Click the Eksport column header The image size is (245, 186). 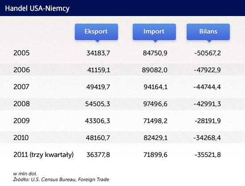pyautogui.click(x=96, y=32)
